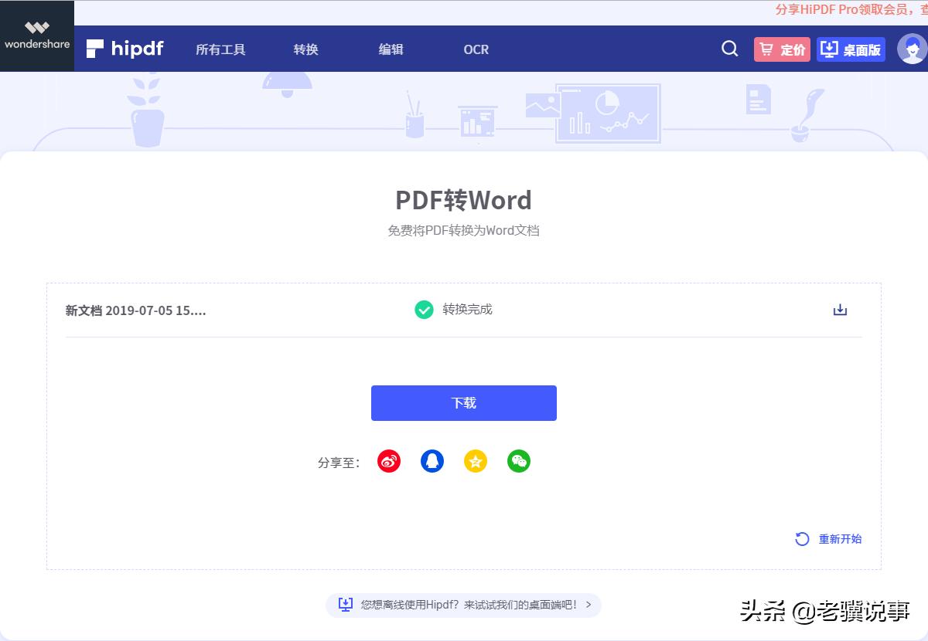
Task: Select the 新文档 2019-07-05 file entry
Action: pyautogui.click(x=136, y=310)
